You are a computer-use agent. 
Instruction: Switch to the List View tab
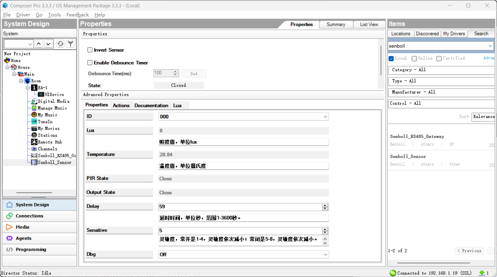369,25
